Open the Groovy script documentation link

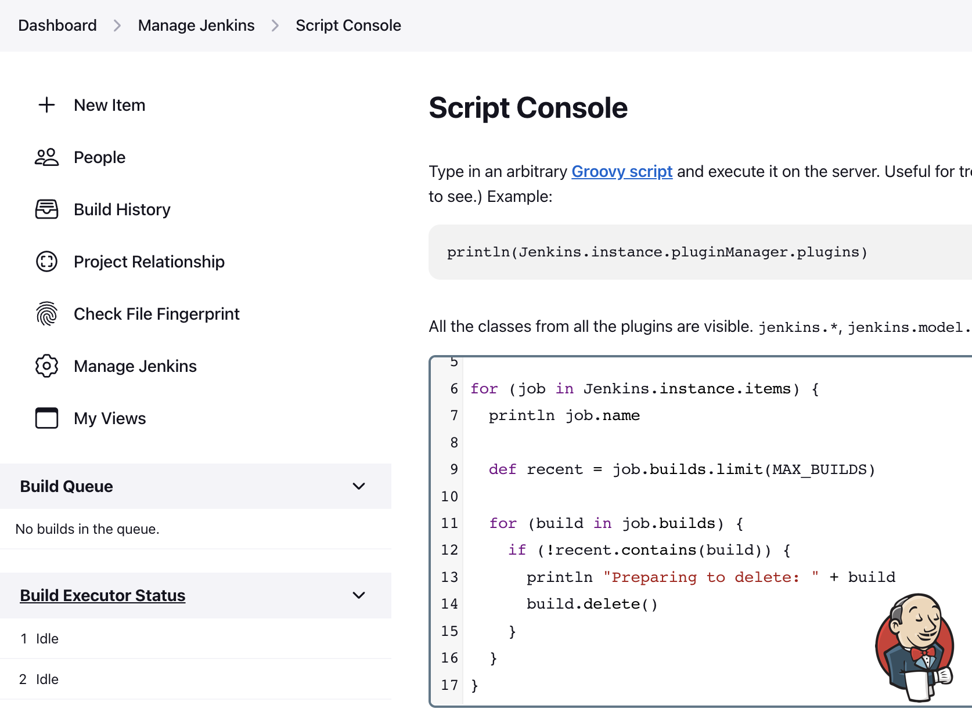click(x=621, y=172)
